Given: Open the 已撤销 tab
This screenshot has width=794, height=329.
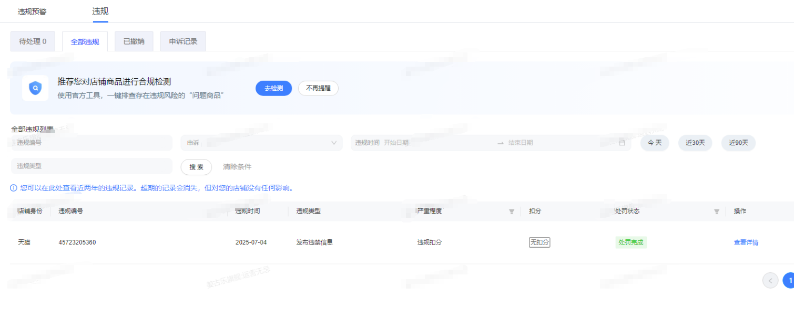Looking at the screenshot, I should pos(134,41).
